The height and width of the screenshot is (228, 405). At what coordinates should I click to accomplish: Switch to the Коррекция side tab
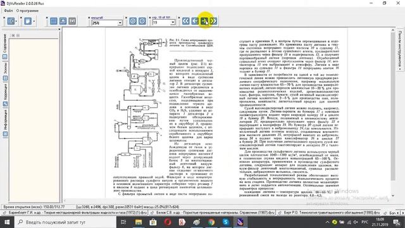coord(5,96)
